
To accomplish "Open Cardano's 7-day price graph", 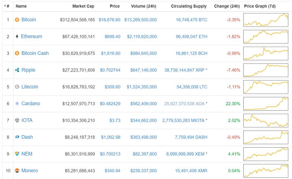I will click(266, 104).
